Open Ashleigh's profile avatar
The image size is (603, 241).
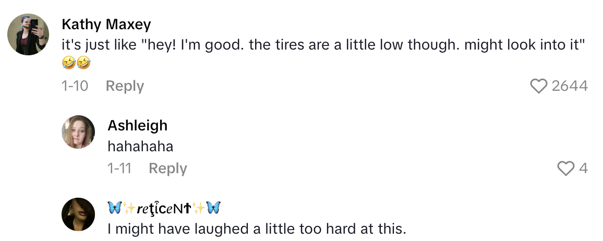coord(78,132)
